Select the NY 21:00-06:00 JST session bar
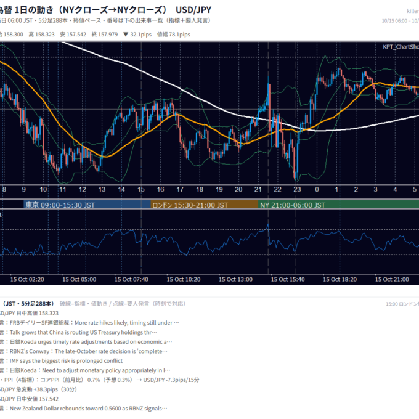 pos(338,205)
